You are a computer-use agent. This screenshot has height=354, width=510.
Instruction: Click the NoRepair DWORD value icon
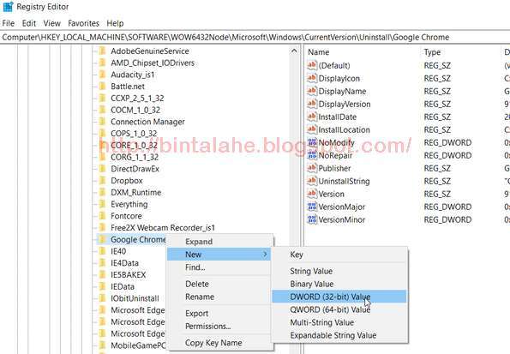(312, 155)
